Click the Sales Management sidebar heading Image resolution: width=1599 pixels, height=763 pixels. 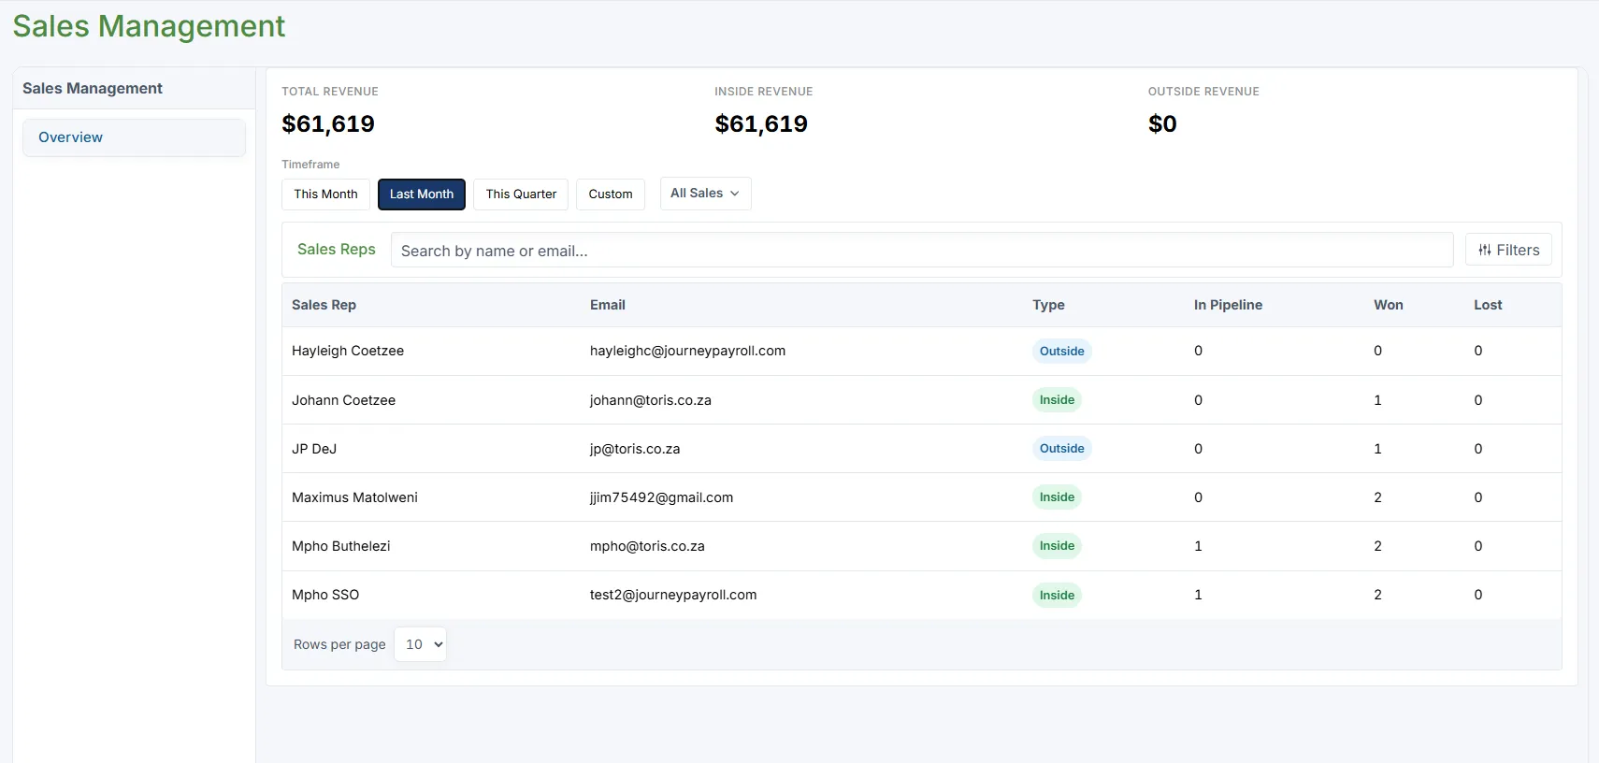point(93,88)
